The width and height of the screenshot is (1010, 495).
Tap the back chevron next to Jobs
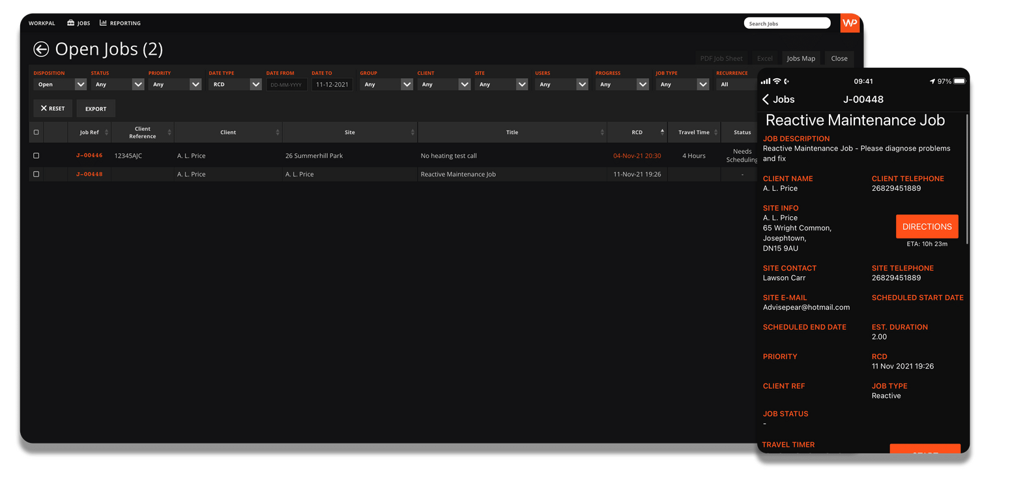click(x=764, y=99)
